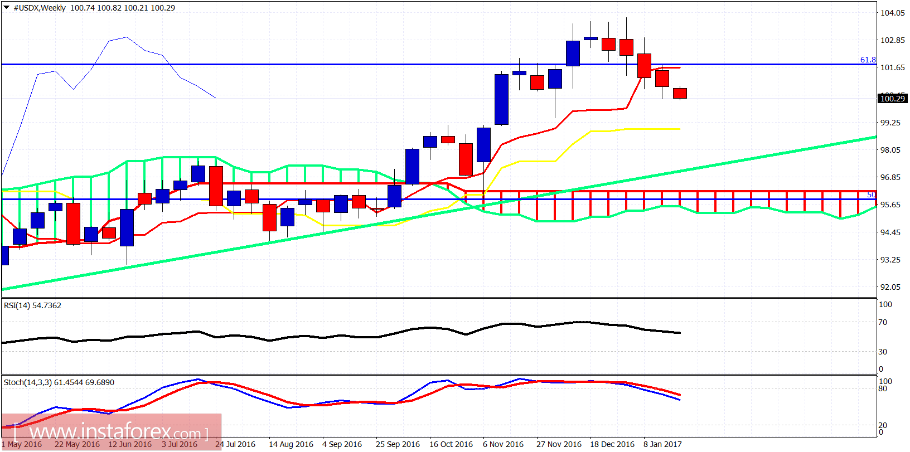Image resolution: width=910 pixels, height=452 pixels.
Task: Click the latest red weekly candle
Action: pyautogui.click(x=680, y=93)
